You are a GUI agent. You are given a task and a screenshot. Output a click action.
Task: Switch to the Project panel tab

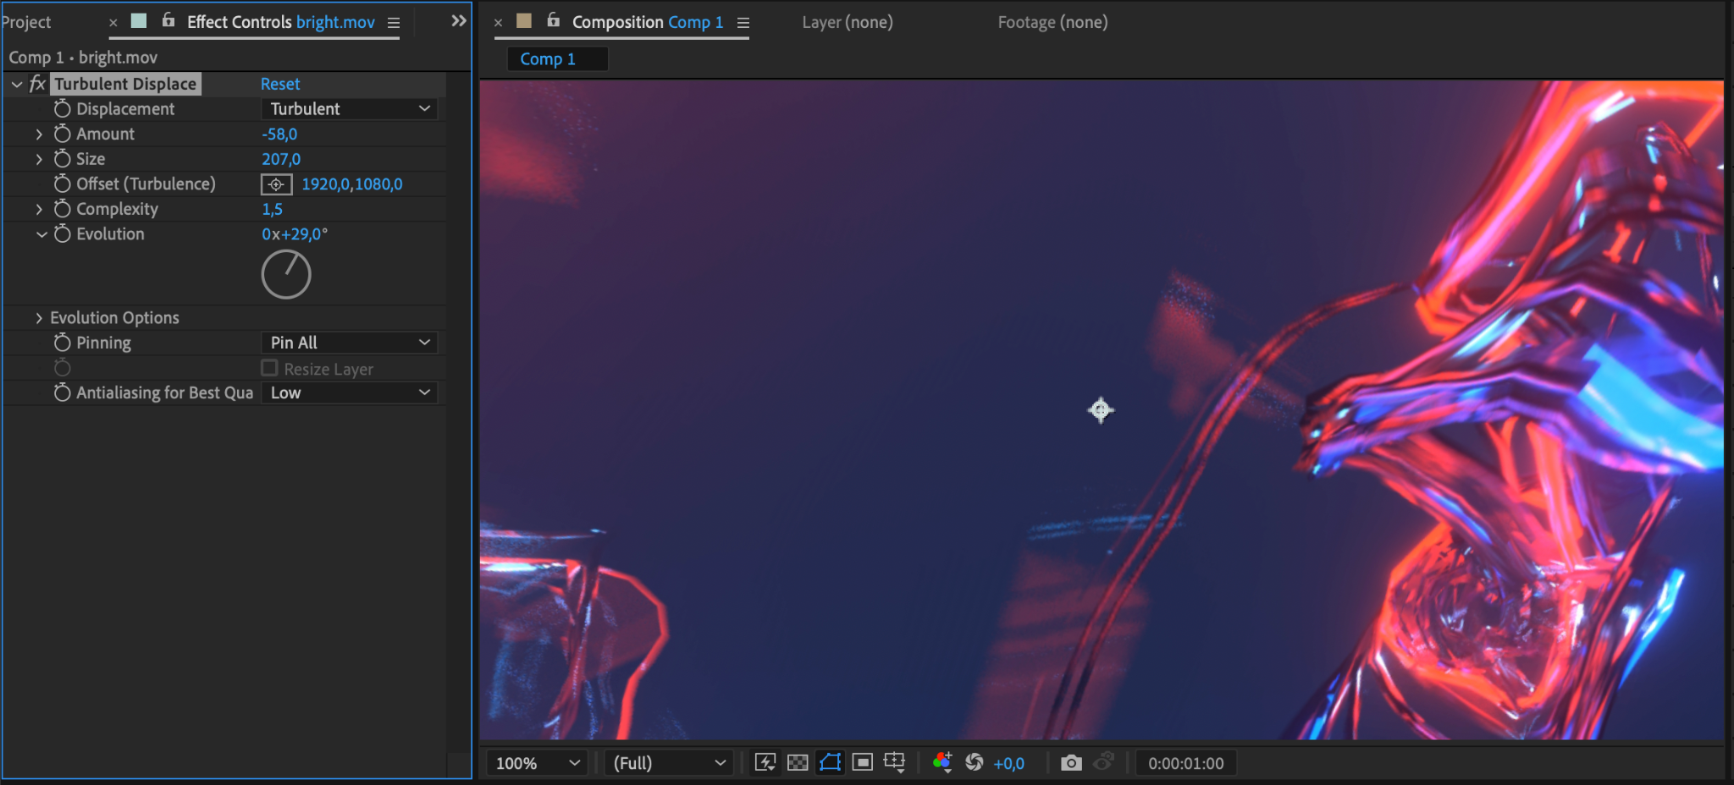[x=26, y=22]
